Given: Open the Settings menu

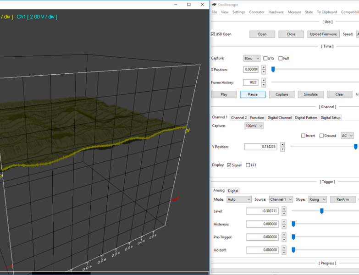Looking at the screenshot, I should 238,12.
